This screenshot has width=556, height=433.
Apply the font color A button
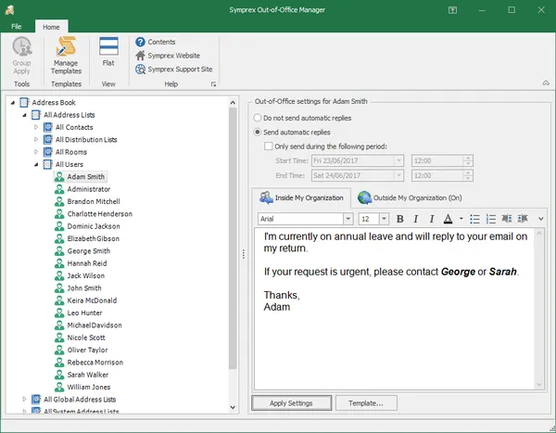(x=448, y=219)
